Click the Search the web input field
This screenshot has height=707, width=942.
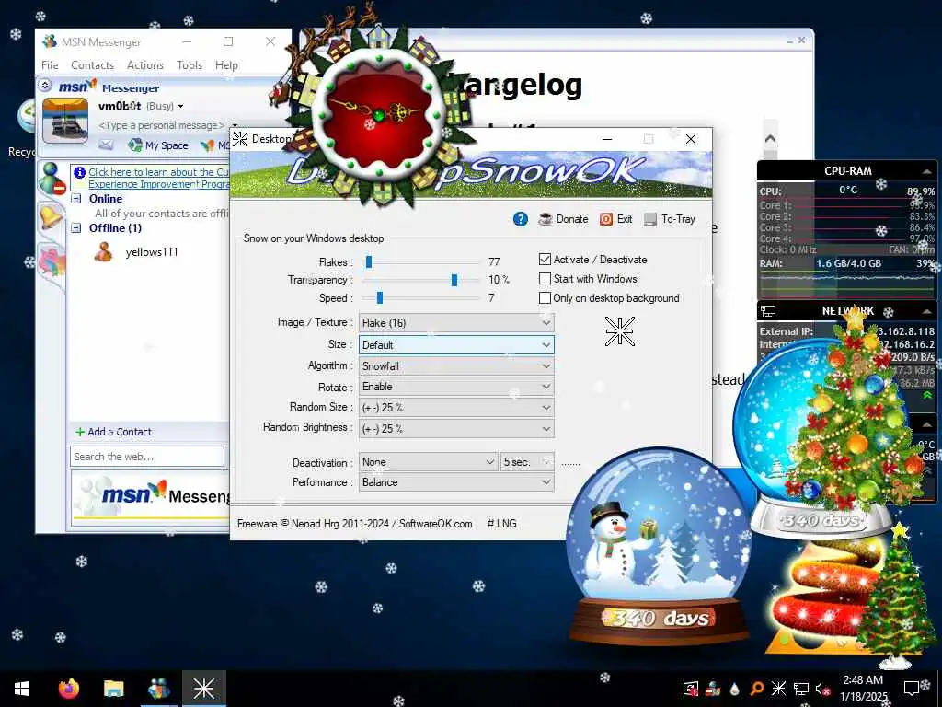147,457
